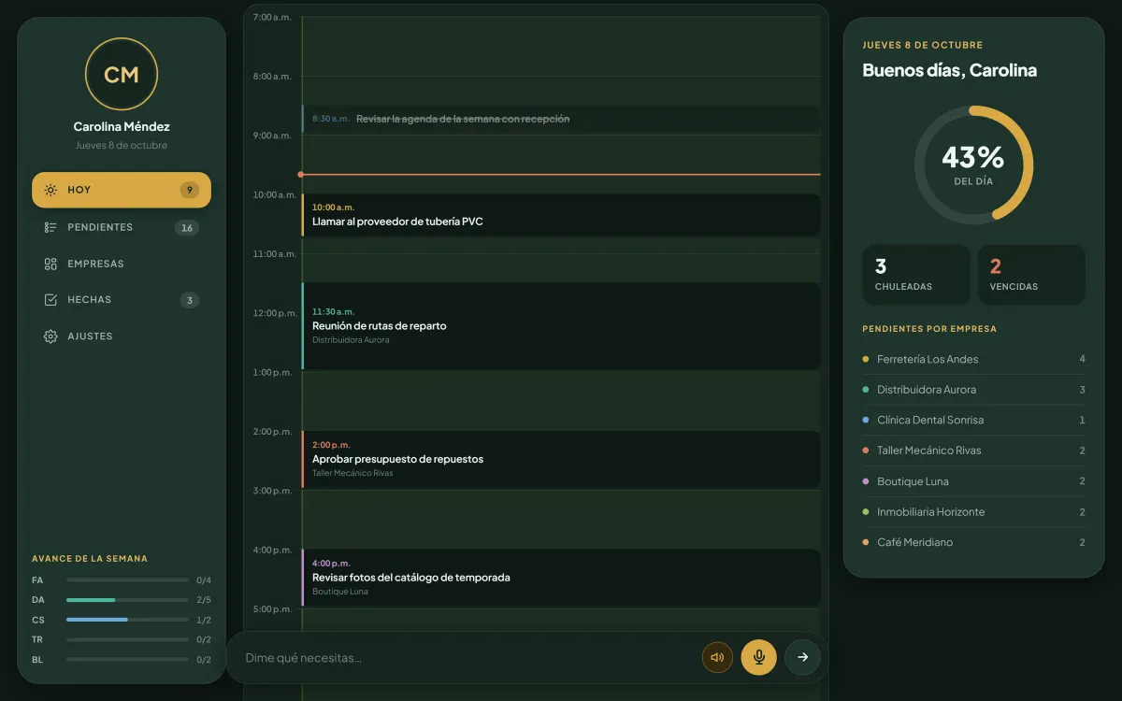Select Taller Mecánico Rivas row
1122x701 pixels.
(x=973, y=451)
